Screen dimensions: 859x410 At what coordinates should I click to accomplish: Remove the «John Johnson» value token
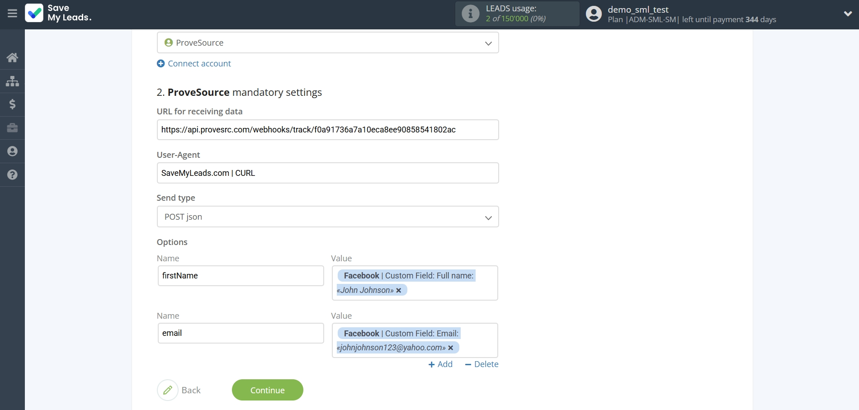[398, 290]
